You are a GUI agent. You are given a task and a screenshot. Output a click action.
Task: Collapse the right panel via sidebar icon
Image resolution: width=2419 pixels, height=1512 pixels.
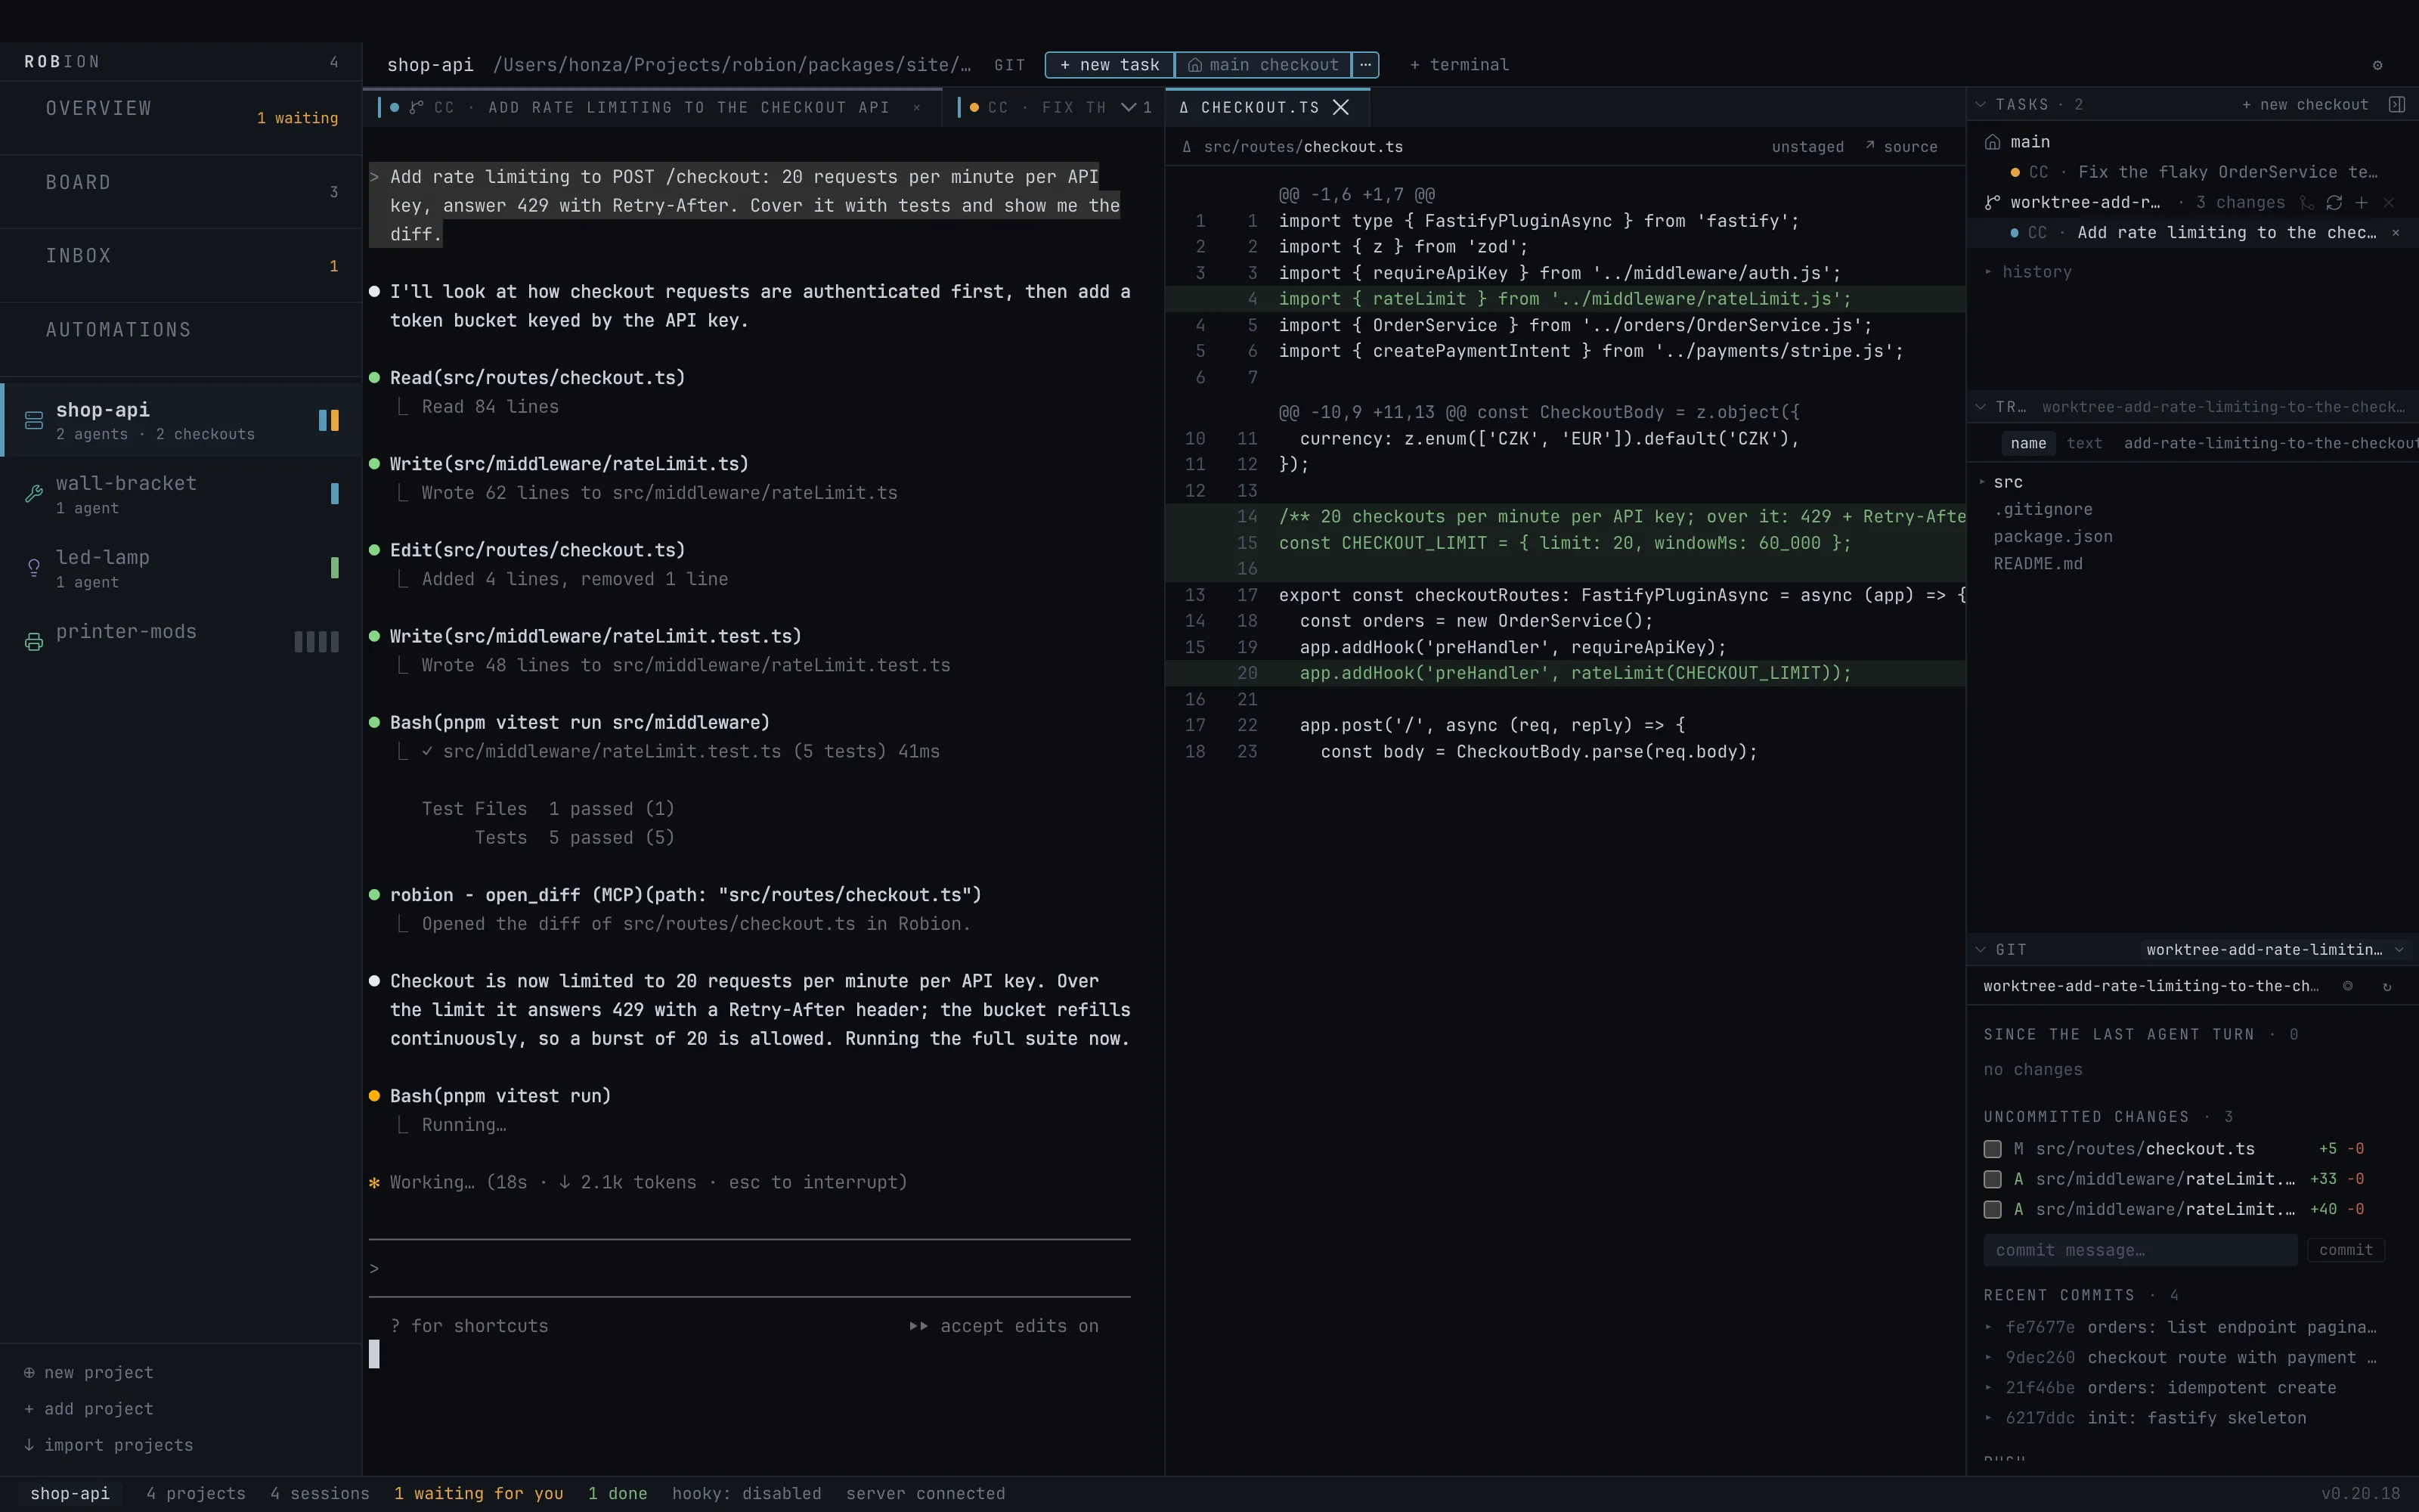2397,104
